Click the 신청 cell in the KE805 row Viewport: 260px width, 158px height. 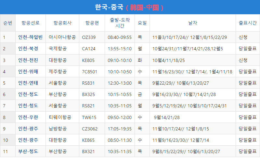click(x=243, y=60)
